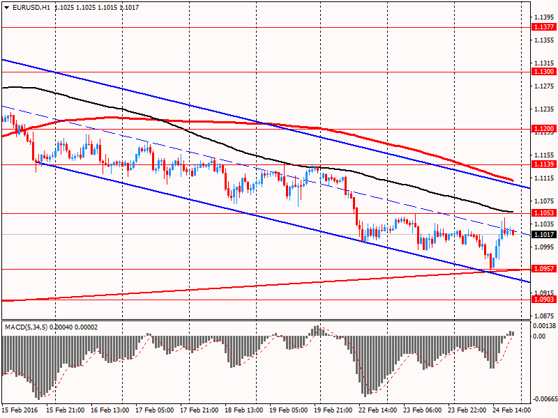Click the 22 Feb 14:00 time label
This screenshot has width=558, height=418.
click(x=378, y=410)
